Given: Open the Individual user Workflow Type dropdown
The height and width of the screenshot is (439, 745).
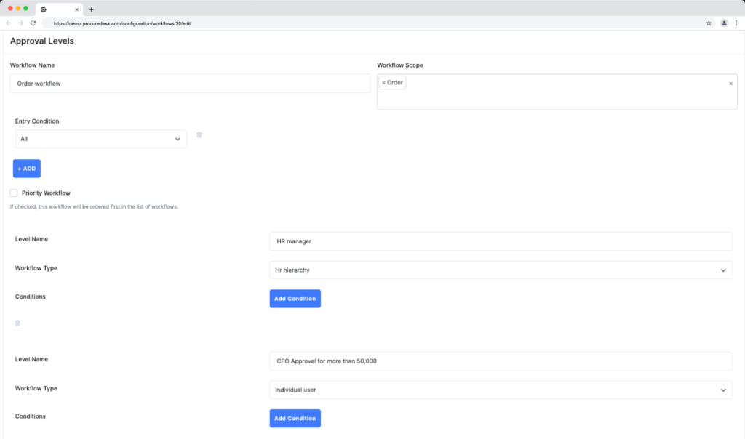Looking at the screenshot, I should coord(501,389).
